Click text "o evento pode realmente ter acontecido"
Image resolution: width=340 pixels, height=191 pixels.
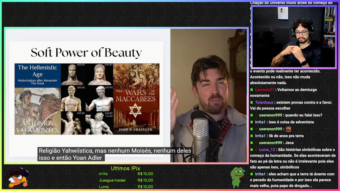coord(285,71)
